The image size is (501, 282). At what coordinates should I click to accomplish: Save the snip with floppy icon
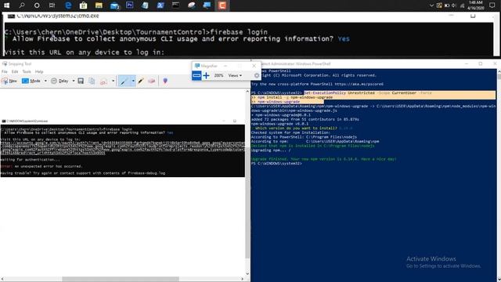81,81
